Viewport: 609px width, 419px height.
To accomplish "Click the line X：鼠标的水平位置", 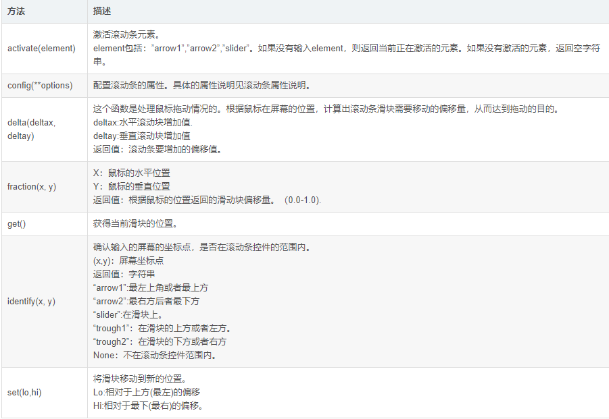I will coord(132,173).
